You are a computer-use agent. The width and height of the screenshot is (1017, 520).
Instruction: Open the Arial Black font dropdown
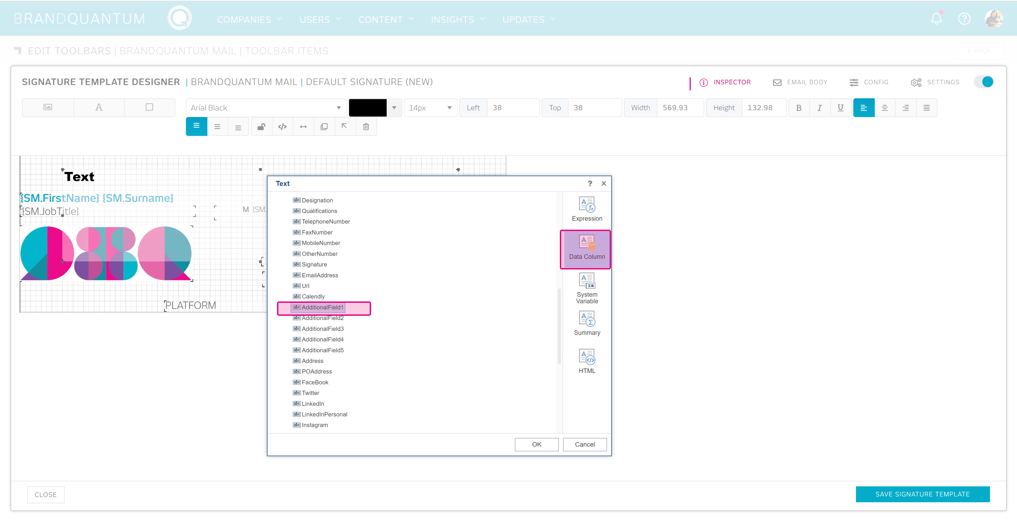266,108
